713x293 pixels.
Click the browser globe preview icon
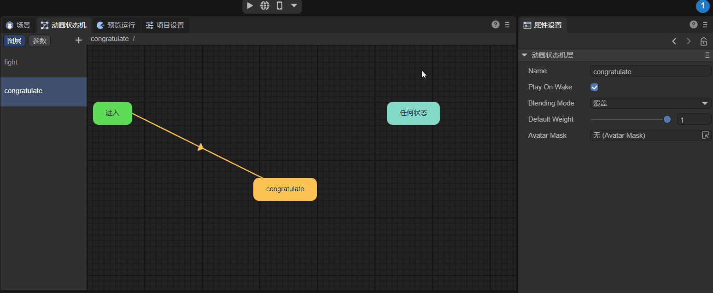(x=264, y=6)
